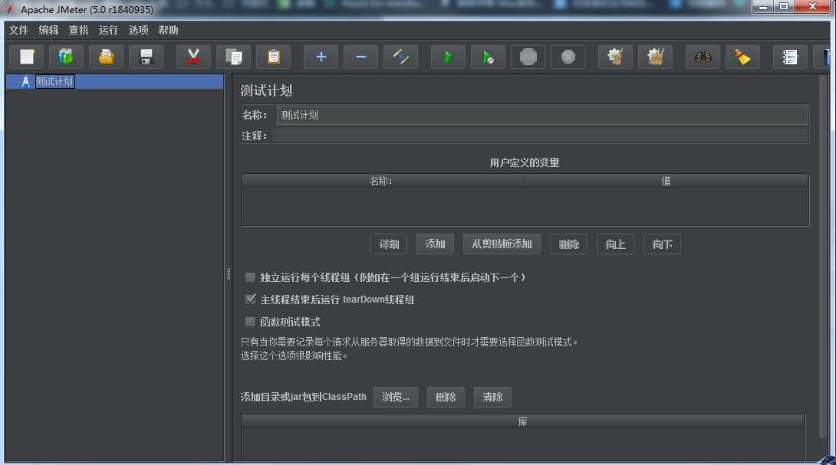Open the 帮助 menu
Screen dimensions: 836x465
169,31
